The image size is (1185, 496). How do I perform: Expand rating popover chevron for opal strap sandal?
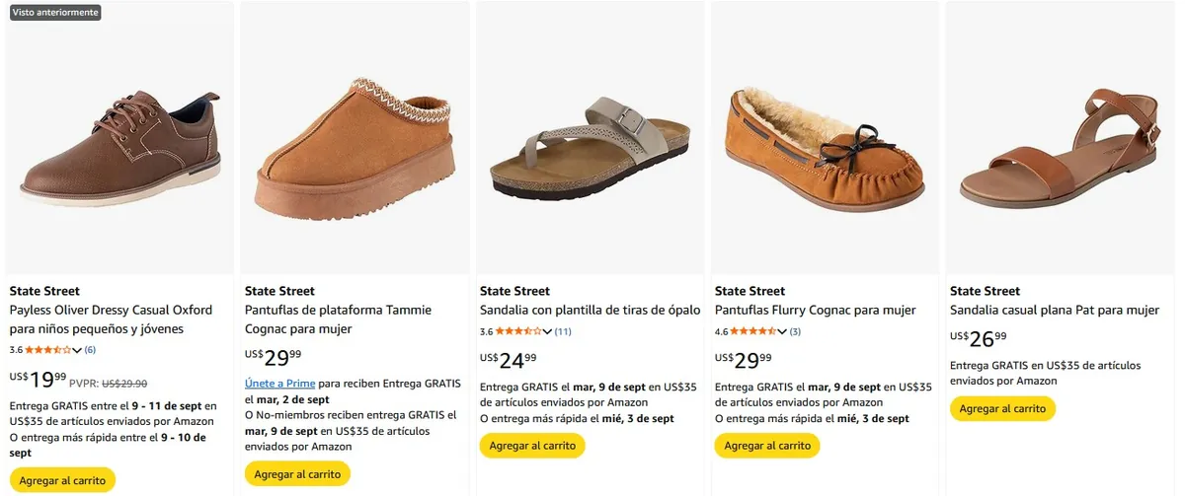[547, 332]
